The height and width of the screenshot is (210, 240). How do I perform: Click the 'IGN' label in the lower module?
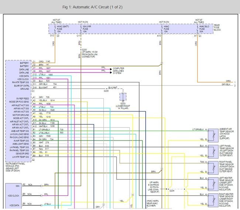click(17, 186)
